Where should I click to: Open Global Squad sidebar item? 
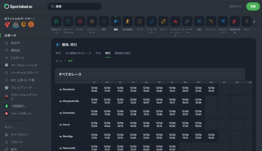[24, 97]
